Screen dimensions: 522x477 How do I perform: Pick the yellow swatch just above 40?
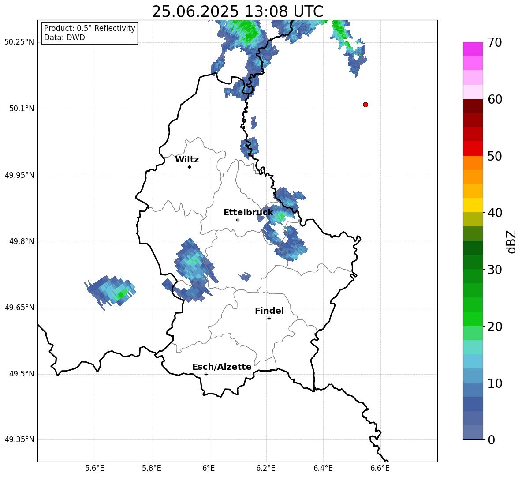[x=473, y=205]
